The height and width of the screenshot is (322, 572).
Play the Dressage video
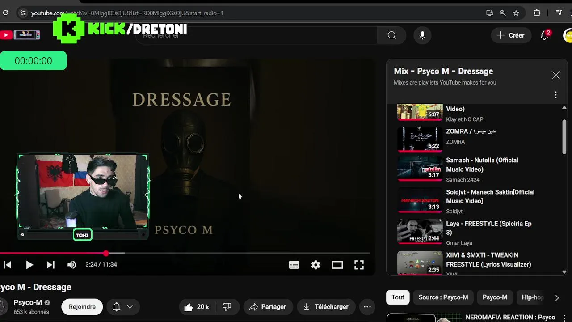pos(29,265)
